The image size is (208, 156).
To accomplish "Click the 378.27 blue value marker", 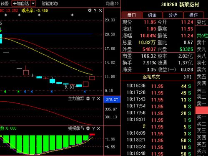I will 112,100.
